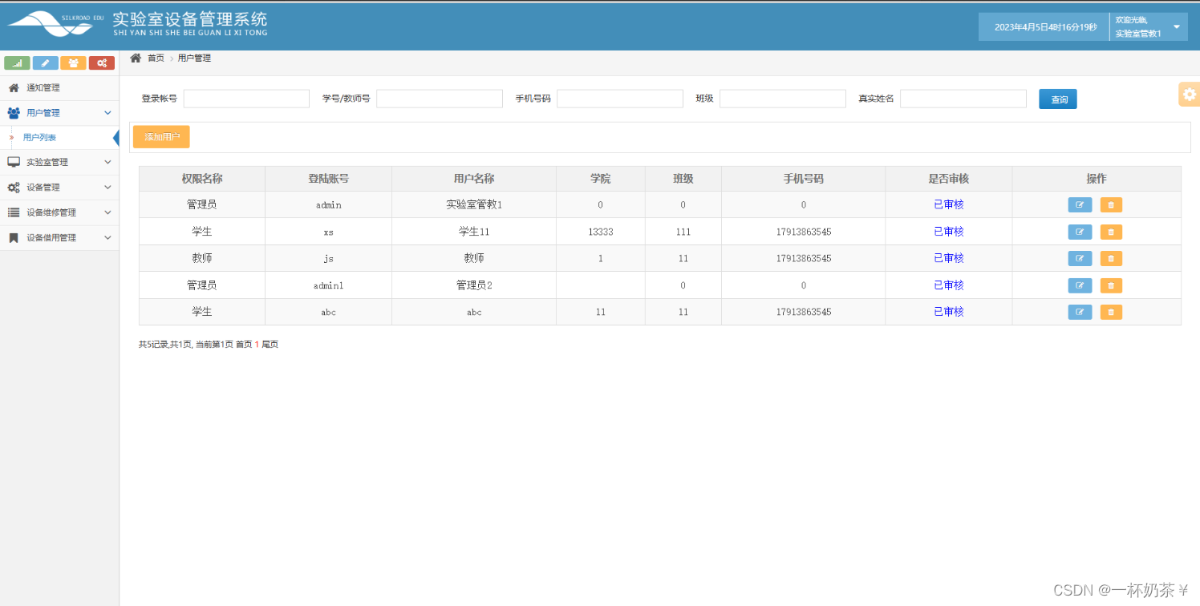Click the home icon beside 通知管理
This screenshot has width=1200, height=606.
pos(14,87)
